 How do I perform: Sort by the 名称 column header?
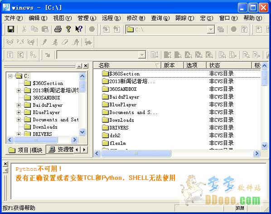click(x=127, y=65)
